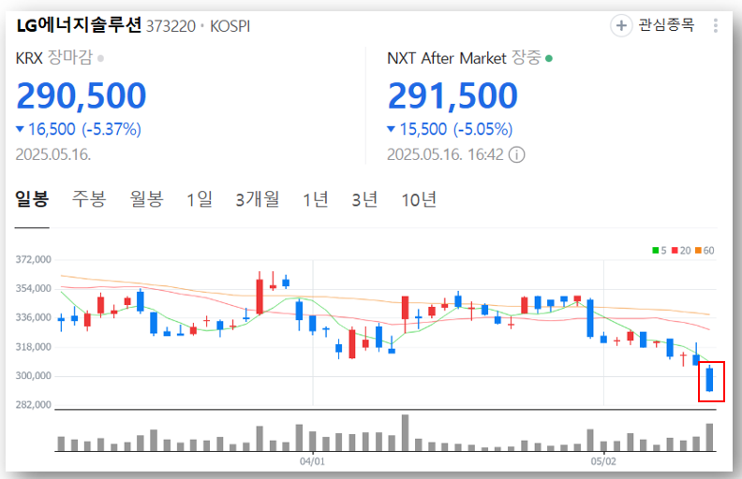Click the 05/02 date axis label

[603, 461]
